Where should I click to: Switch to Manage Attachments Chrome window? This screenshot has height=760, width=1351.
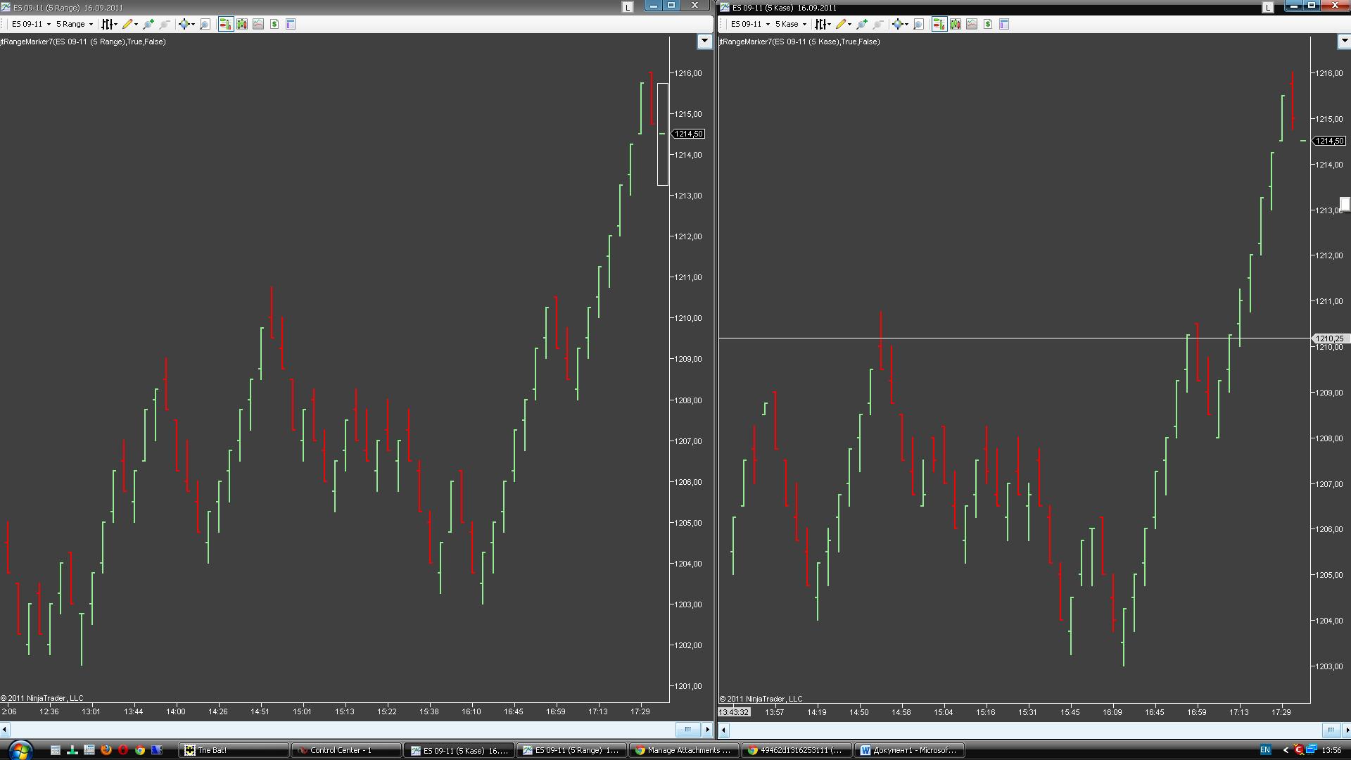(684, 750)
